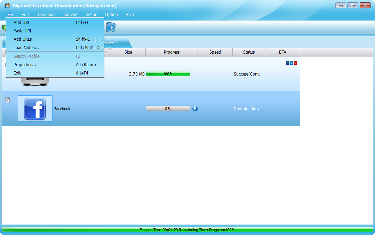This screenshot has height=235, width=375.
Task: Click the blue play toolbar icon
Action: (x=111, y=27)
